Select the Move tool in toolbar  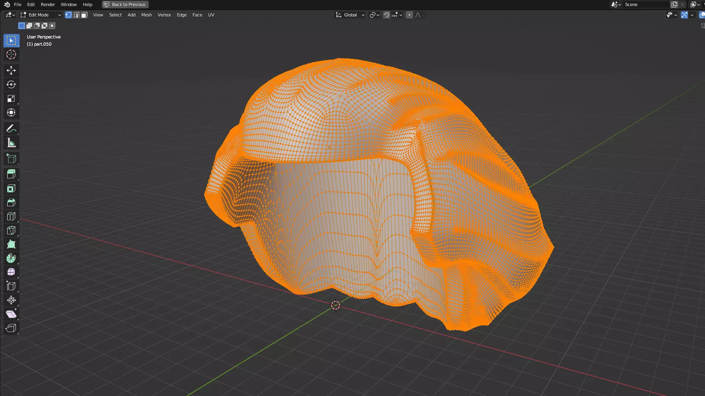coord(11,70)
